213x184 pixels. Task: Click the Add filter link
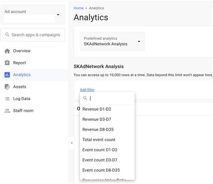(x=87, y=90)
